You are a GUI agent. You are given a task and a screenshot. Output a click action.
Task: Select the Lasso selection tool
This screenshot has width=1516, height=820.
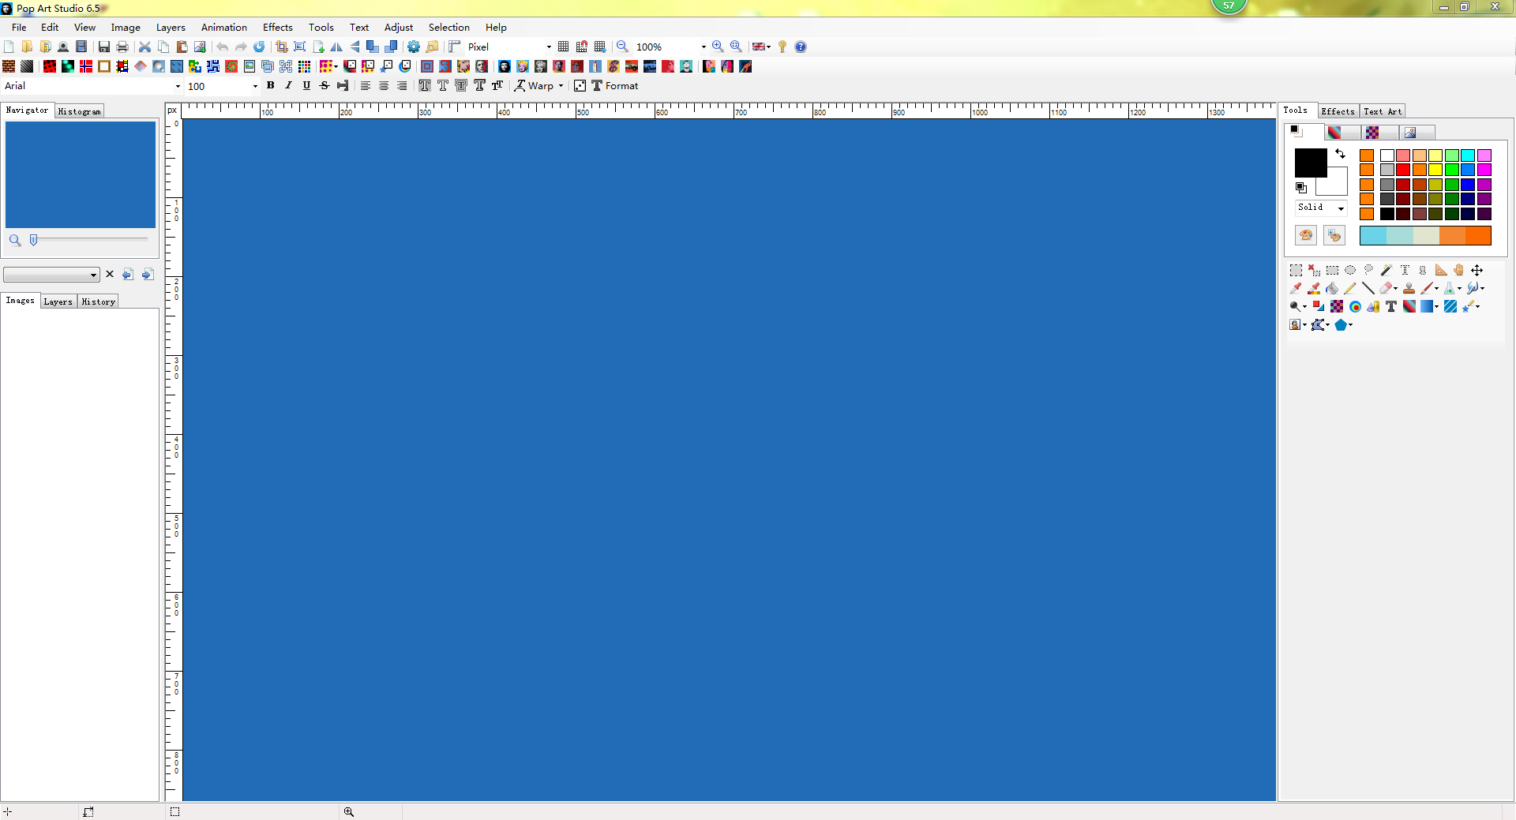click(1368, 270)
